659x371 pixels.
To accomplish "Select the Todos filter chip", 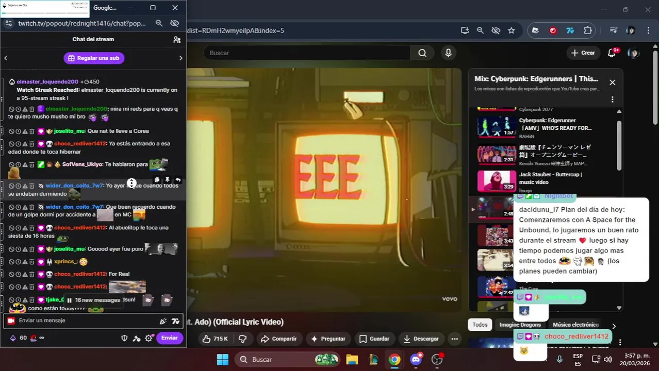I will click(480, 325).
